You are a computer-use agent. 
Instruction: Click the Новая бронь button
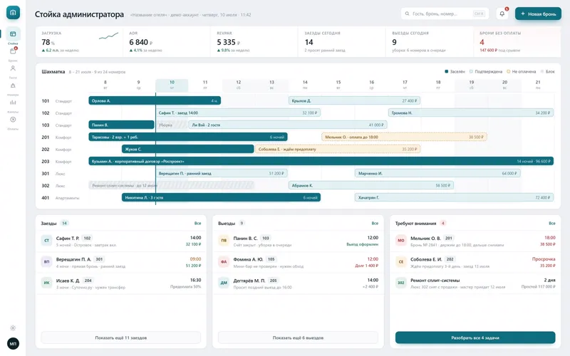538,14
